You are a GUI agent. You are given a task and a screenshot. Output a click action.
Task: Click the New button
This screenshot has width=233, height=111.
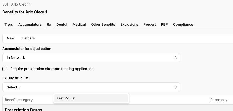tap(11, 38)
